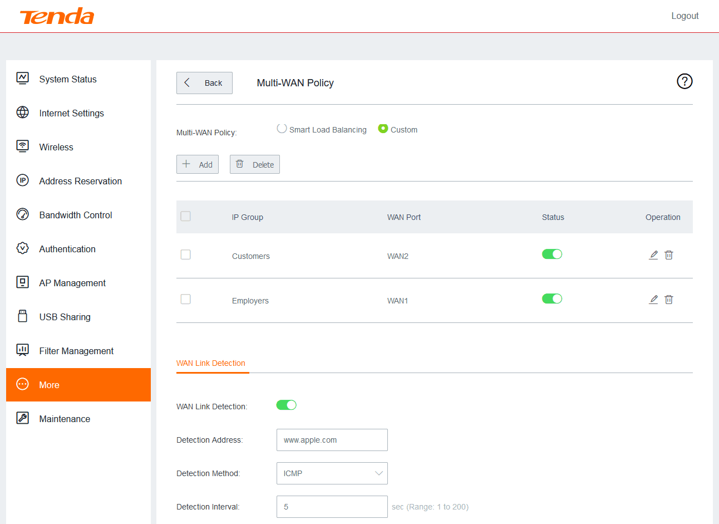Open the Detection Method ICMP dropdown
Image resolution: width=719 pixels, height=524 pixels.
tap(332, 473)
